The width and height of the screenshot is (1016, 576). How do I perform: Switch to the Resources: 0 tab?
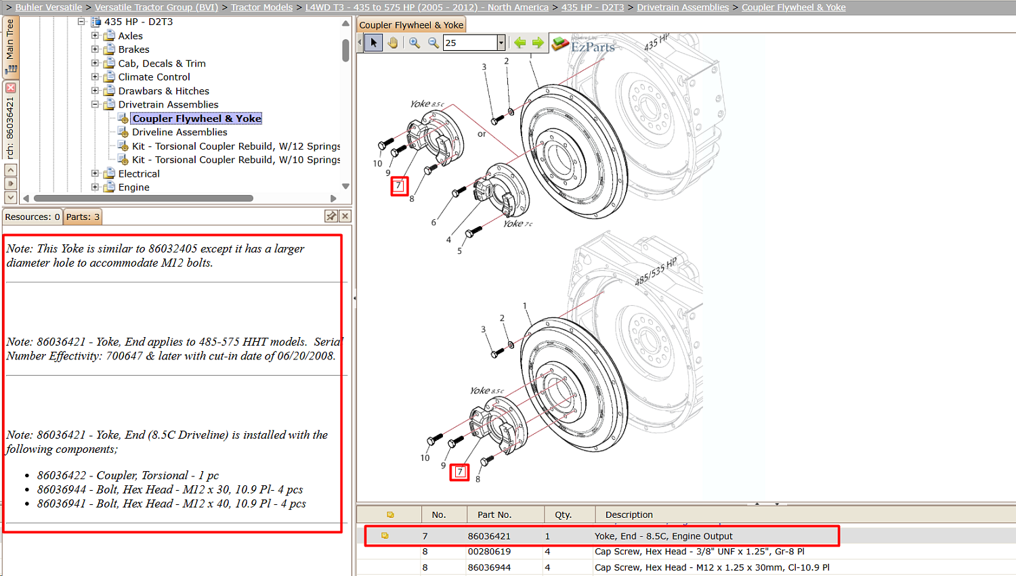point(33,217)
